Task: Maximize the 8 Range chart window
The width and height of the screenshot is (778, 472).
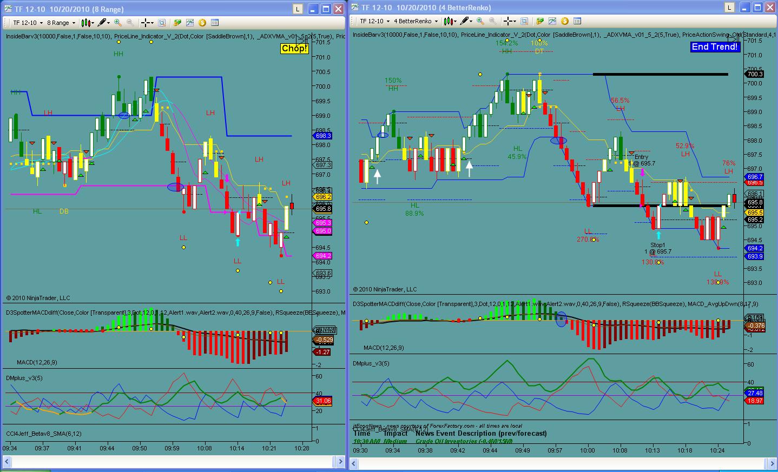Action: 326,9
